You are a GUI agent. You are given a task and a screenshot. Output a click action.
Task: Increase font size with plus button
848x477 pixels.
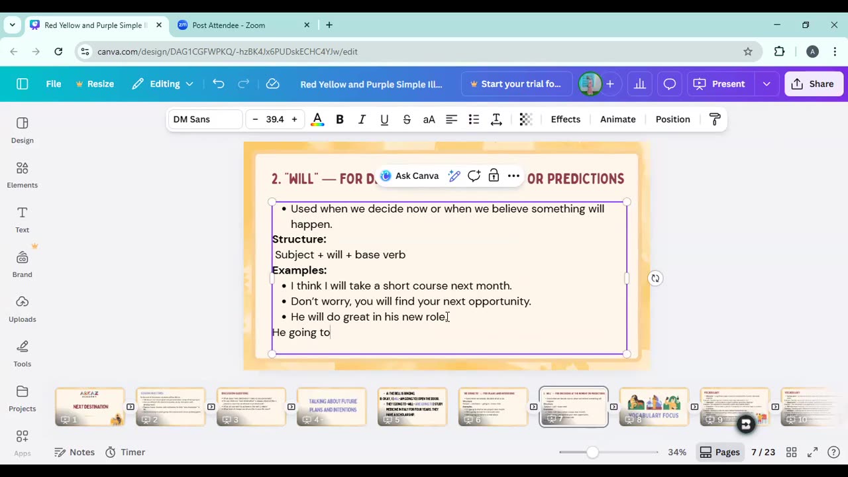click(294, 119)
